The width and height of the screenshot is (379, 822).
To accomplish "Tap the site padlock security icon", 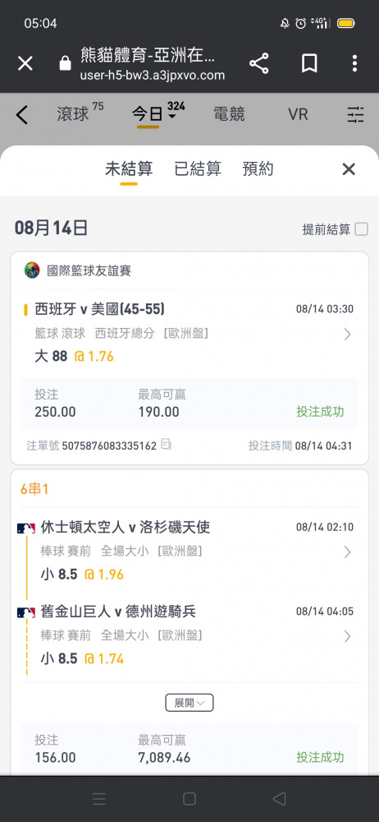I will click(65, 63).
